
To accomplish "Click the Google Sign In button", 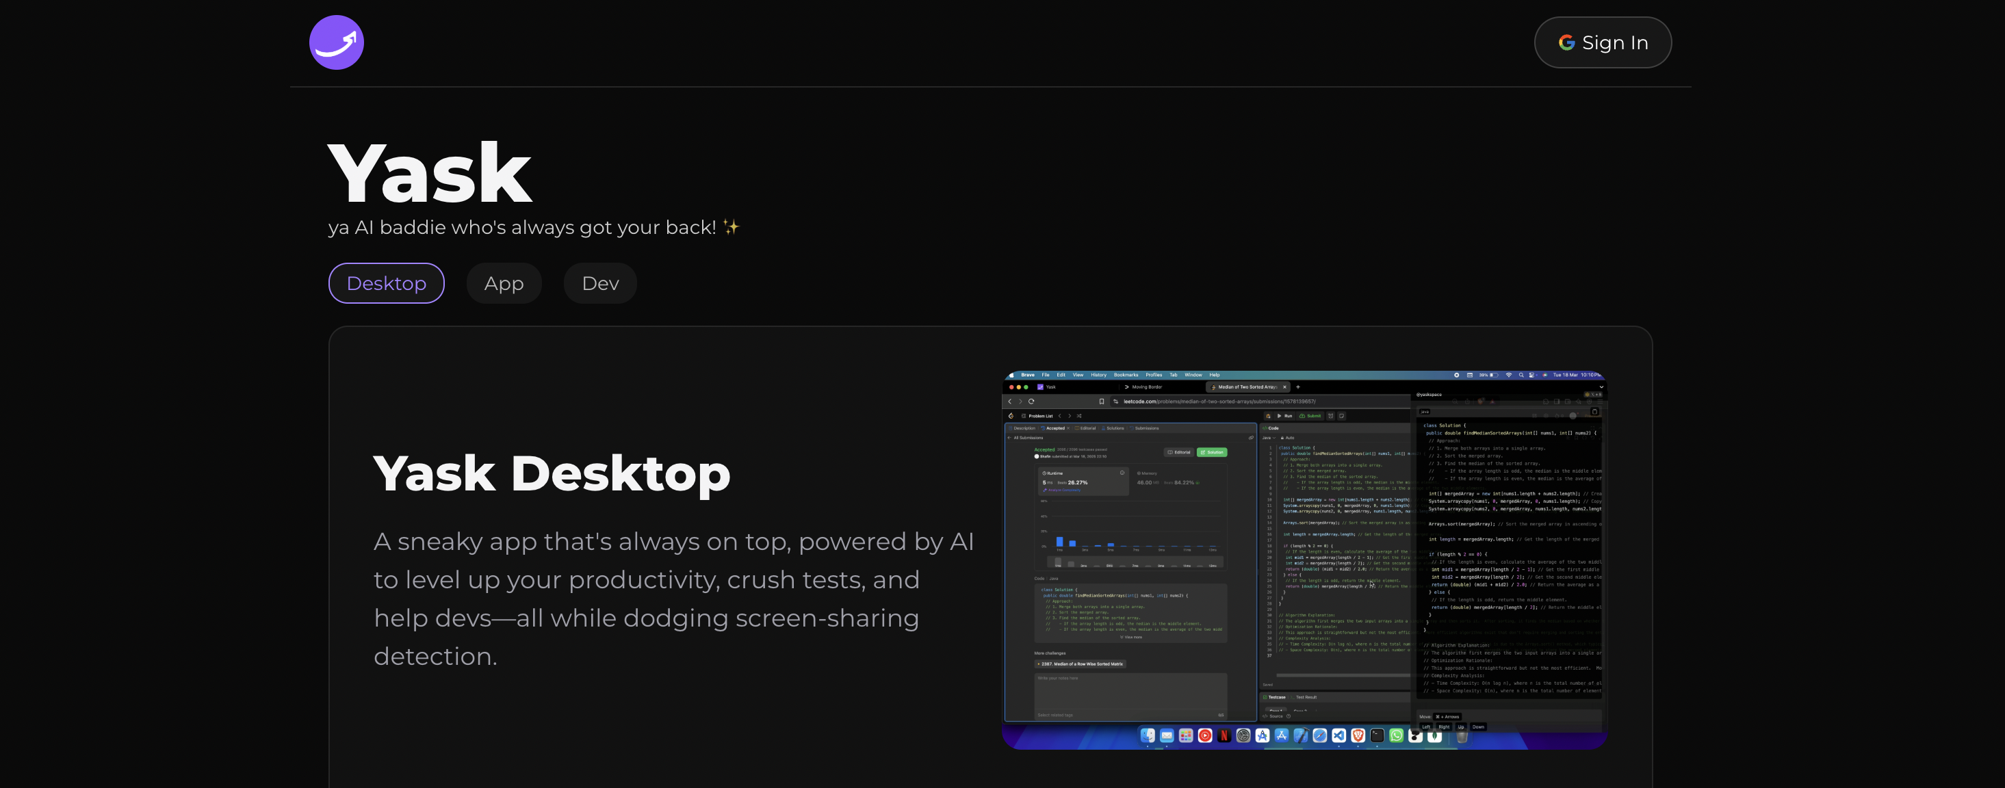I will tap(1603, 42).
